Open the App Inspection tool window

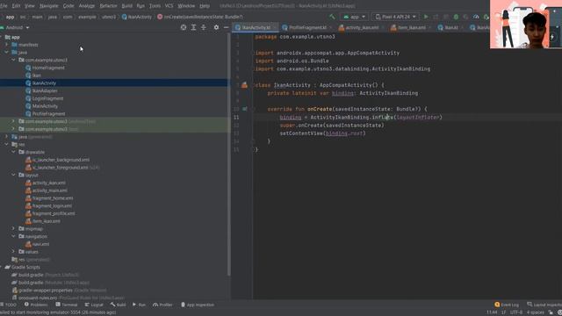pos(198,305)
